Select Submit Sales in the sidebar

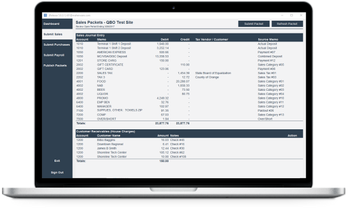(x=57, y=34)
